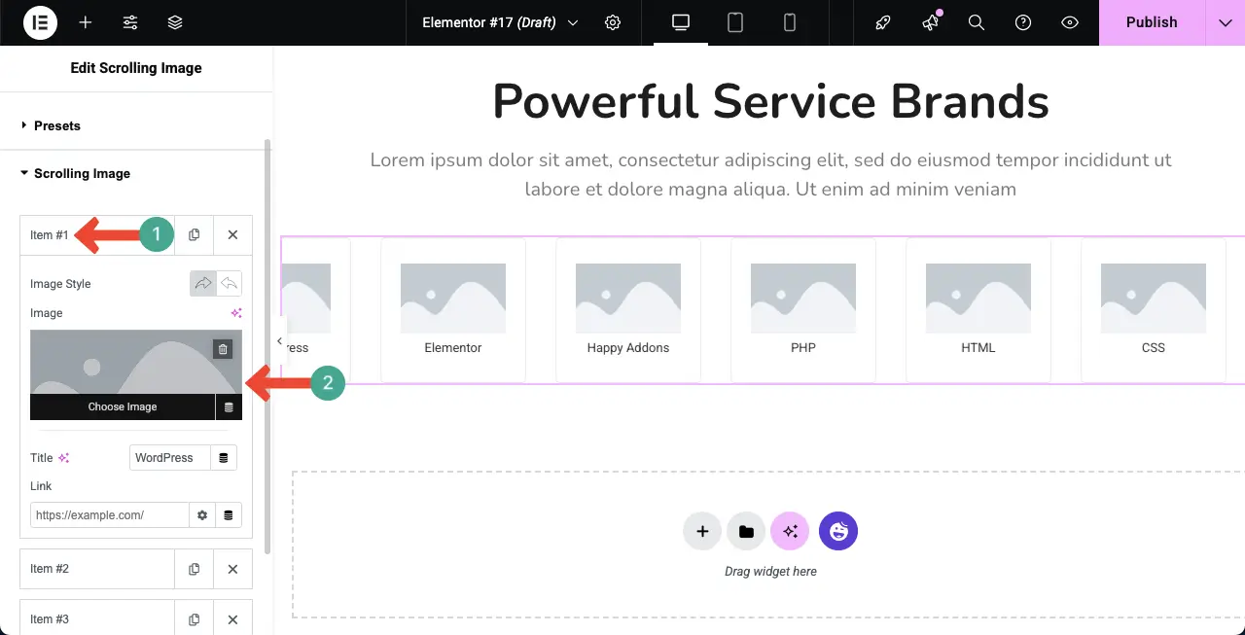Collapse the editor panel handle
Viewport: 1245px width, 635px height.
(x=279, y=341)
